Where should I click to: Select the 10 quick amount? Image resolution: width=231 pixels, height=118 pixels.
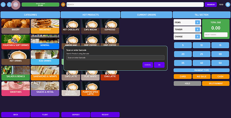[202, 45]
